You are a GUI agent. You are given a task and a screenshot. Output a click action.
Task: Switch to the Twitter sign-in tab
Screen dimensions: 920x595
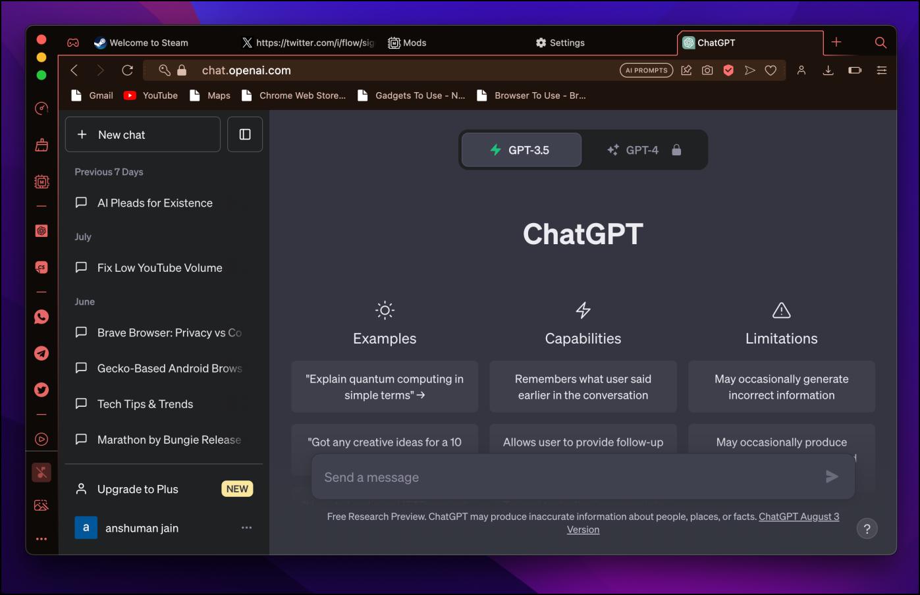pyautogui.click(x=308, y=43)
